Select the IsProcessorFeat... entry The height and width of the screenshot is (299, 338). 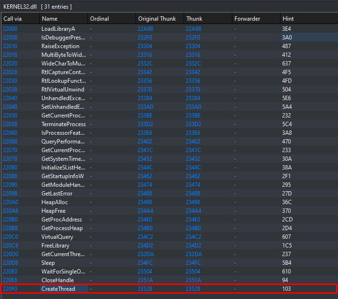click(63, 133)
